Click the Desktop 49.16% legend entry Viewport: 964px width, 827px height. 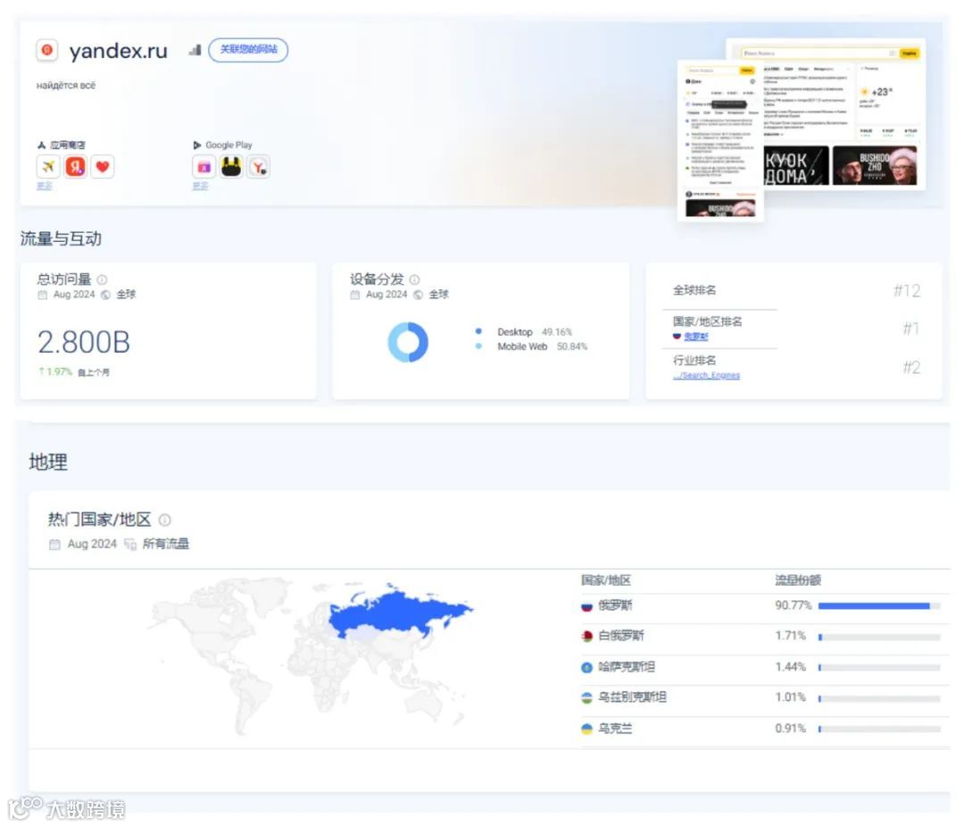pyautogui.click(x=524, y=331)
